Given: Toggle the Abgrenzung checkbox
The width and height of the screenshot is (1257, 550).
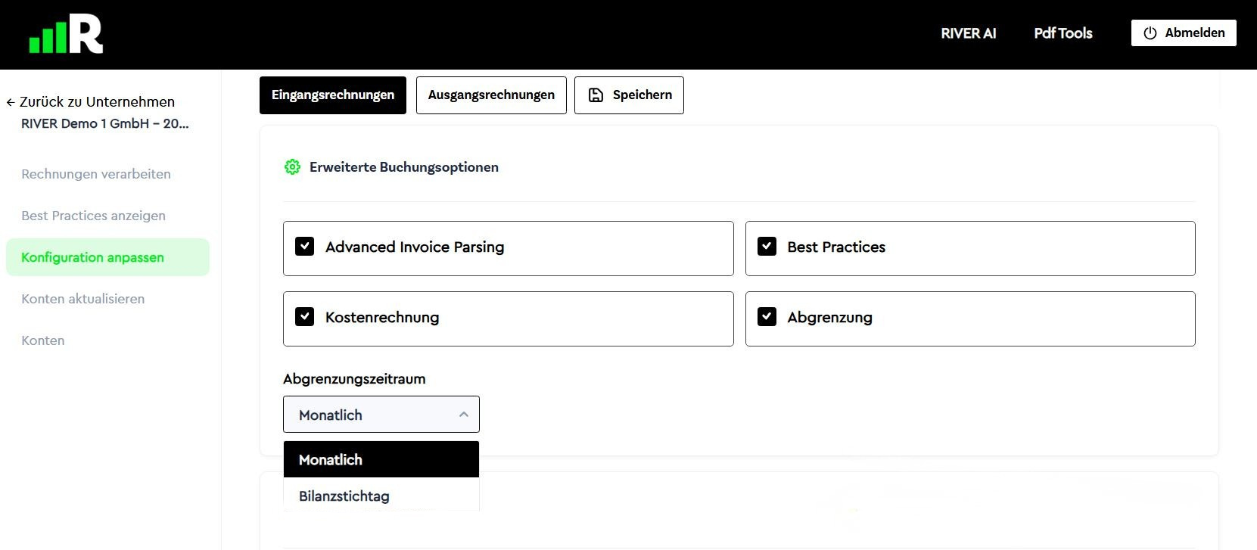Looking at the screenshot, I should (x=767, y=317).
